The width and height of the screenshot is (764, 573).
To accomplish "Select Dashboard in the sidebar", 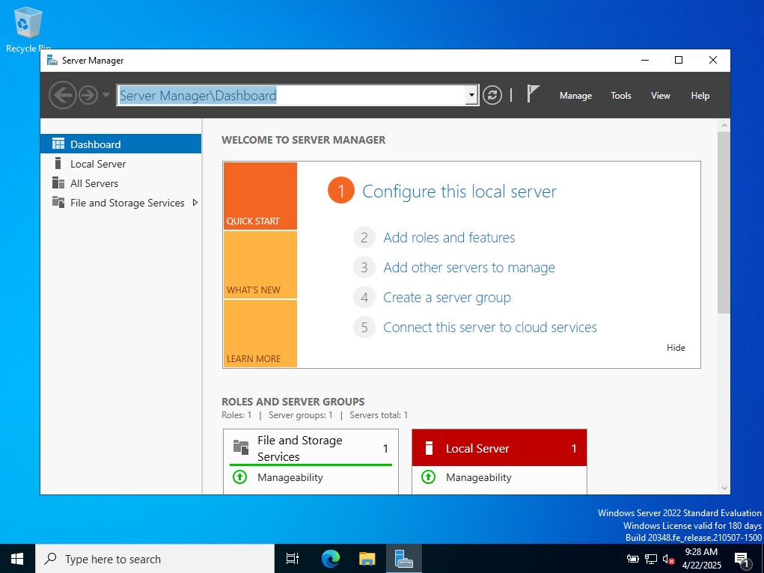I will tap(120, 144).
